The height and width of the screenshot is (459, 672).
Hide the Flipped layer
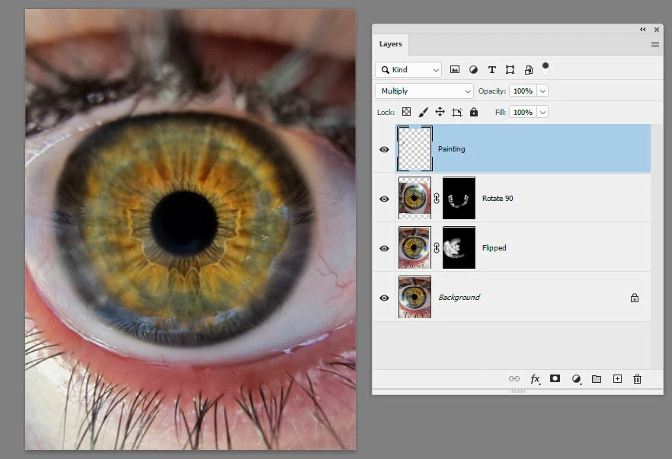[385, 248]
